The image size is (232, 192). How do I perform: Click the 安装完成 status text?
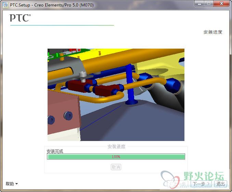55,151
